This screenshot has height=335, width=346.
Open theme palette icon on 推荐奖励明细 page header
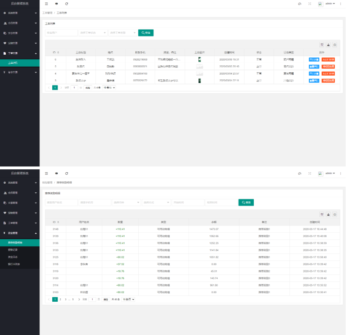pyautogui.click(x=300, y=173)
